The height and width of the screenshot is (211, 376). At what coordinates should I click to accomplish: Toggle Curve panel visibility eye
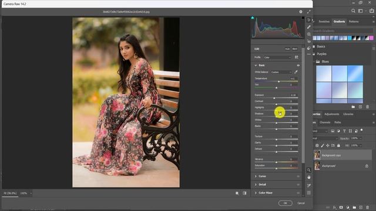coord(298,176)
